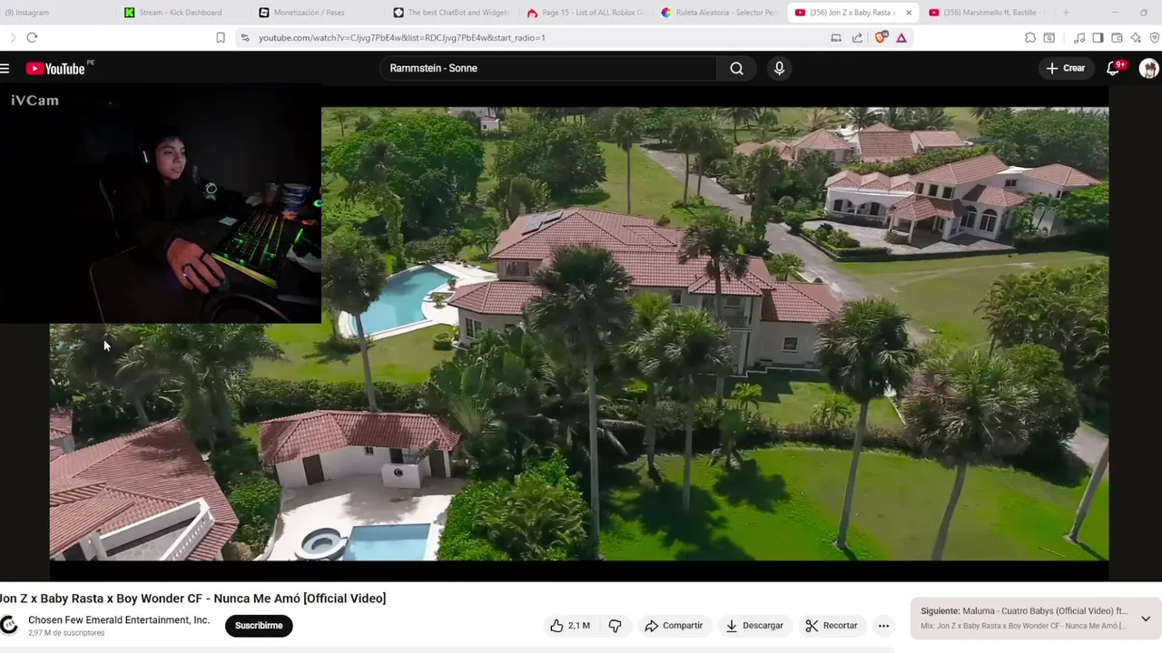
Task: Go to YouTube home via the logo
Action: tap(55, 68)
